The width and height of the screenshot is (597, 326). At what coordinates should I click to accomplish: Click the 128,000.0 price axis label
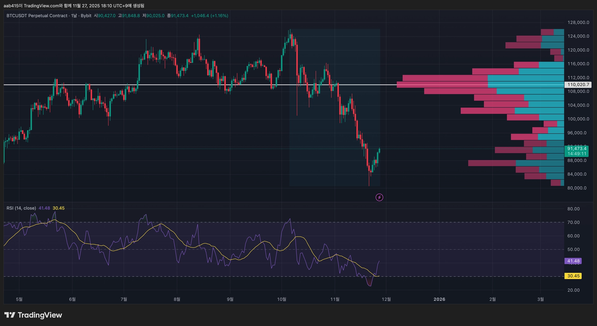(x=578, y=22)
